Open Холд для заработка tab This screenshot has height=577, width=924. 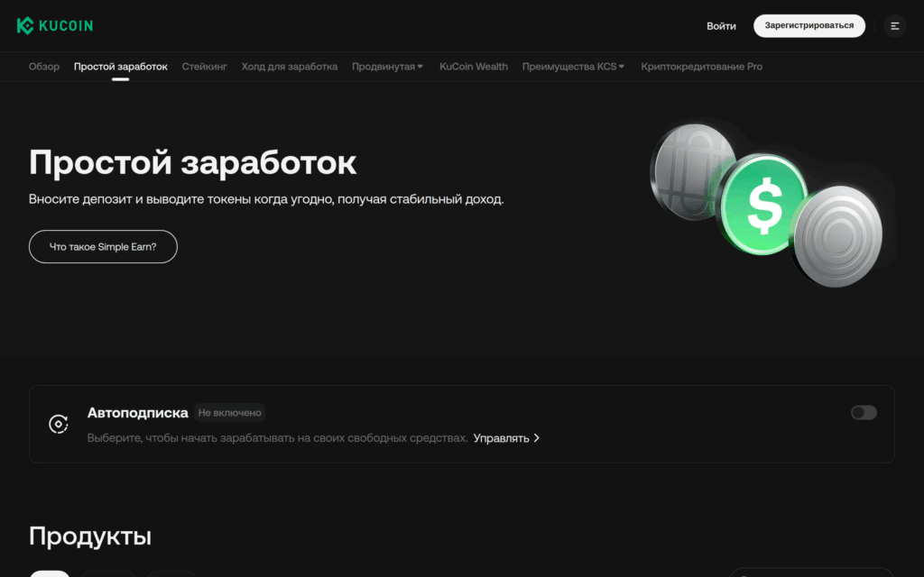(290, 67)
